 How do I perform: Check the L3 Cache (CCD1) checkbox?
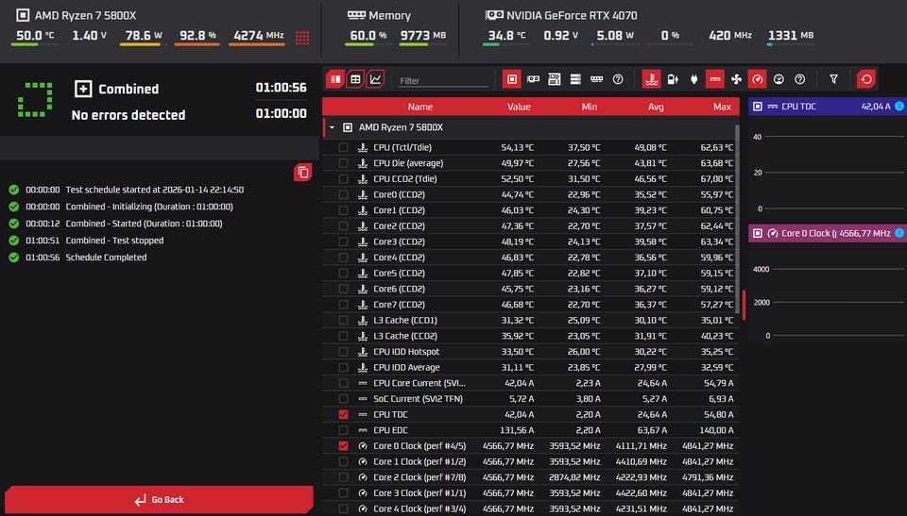343,320
